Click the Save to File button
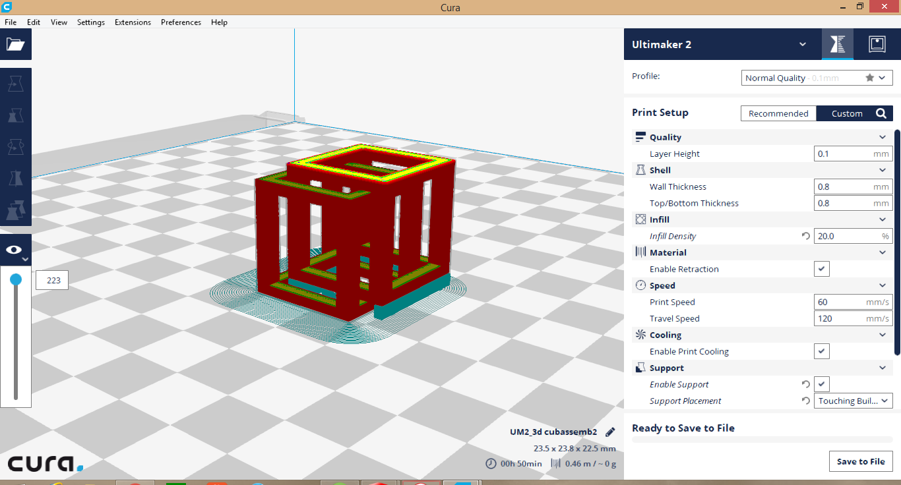 (x=861, y=461)
